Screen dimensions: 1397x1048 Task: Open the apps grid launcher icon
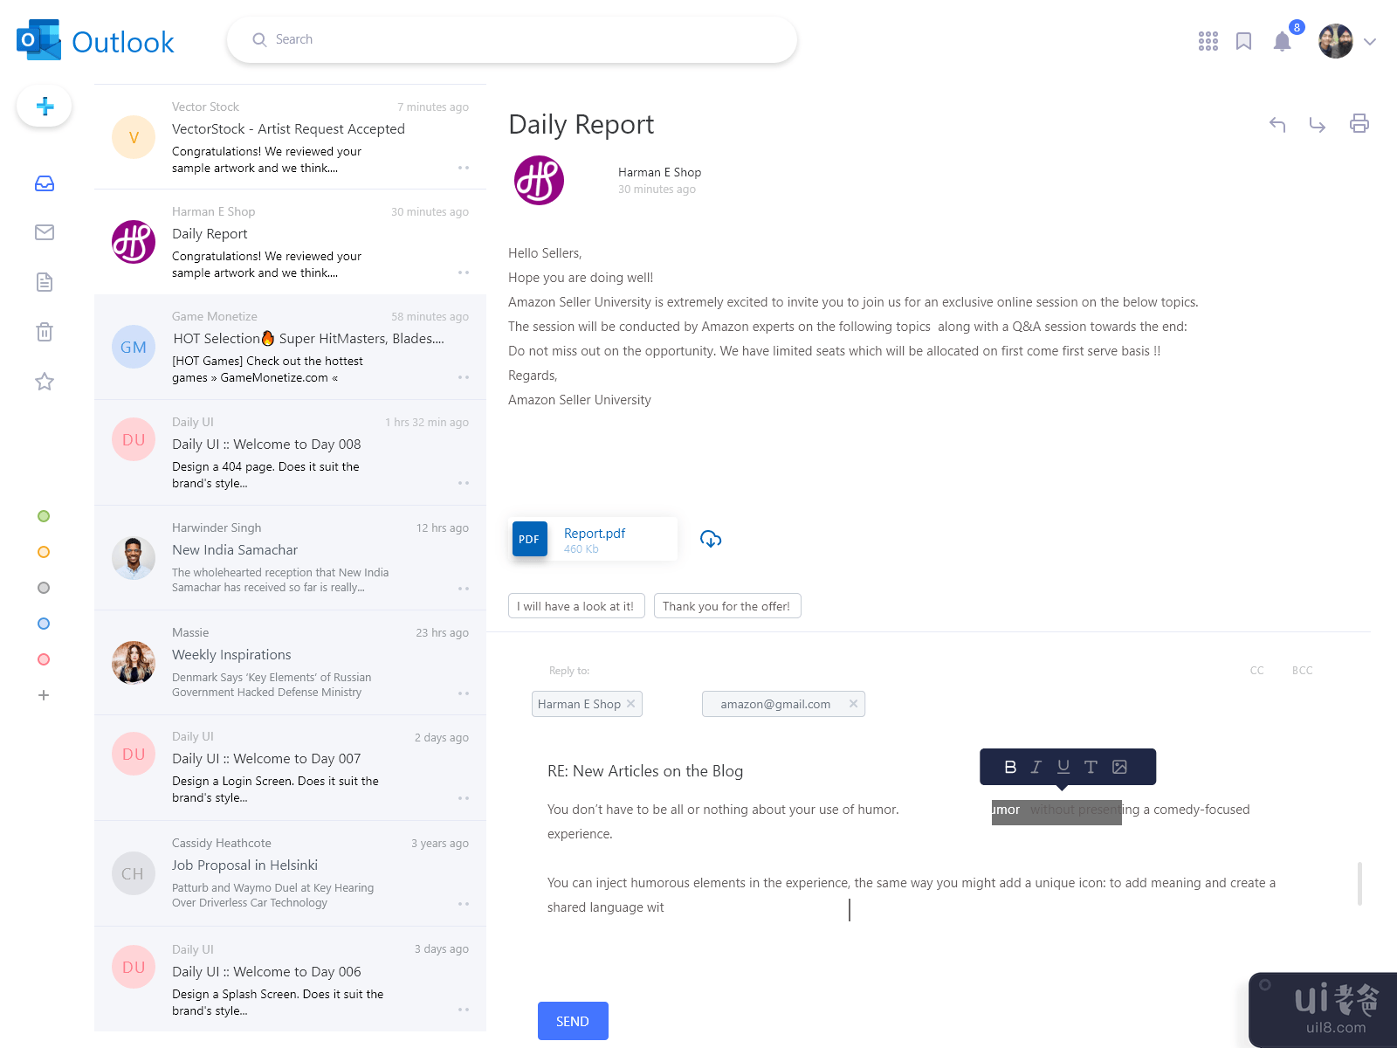(x=1208, y=41)
